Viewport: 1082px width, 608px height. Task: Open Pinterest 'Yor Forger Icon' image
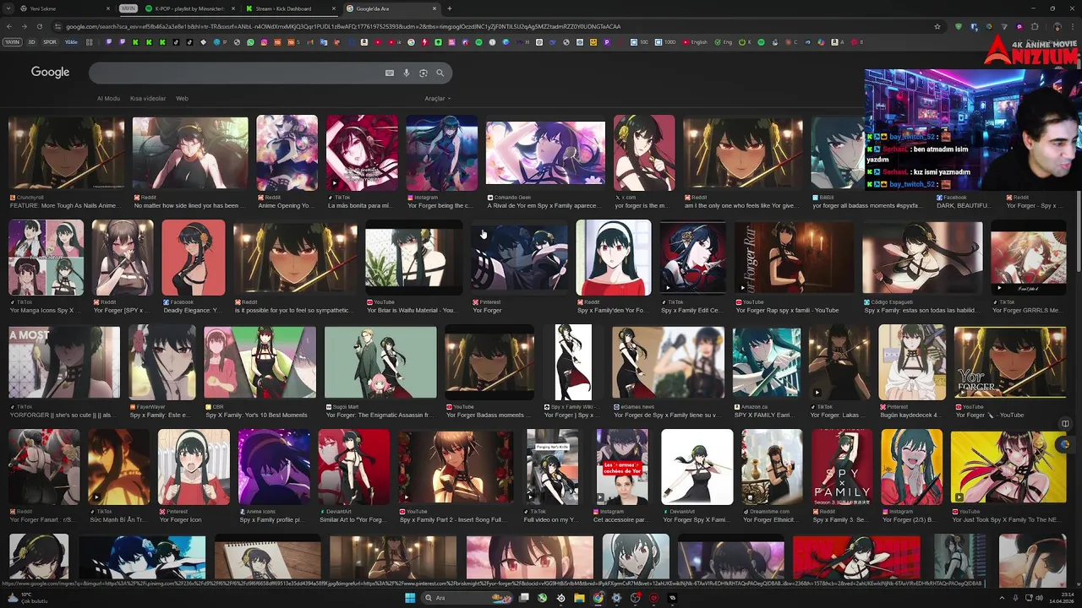(x=194, y=467)
